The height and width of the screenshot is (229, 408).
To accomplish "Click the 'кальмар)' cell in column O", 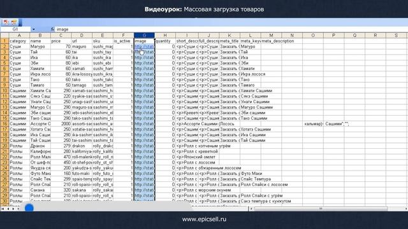I will pos(313,124).
